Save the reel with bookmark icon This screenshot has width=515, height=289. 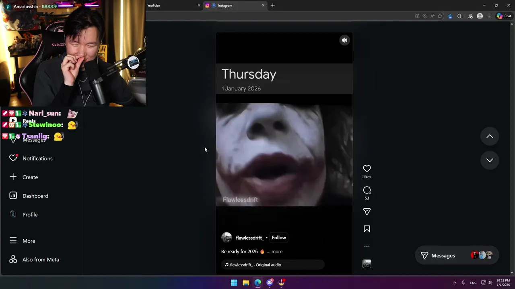(367, 229)
